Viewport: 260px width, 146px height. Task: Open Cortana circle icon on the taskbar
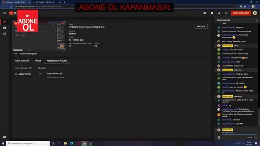[53, 143]
